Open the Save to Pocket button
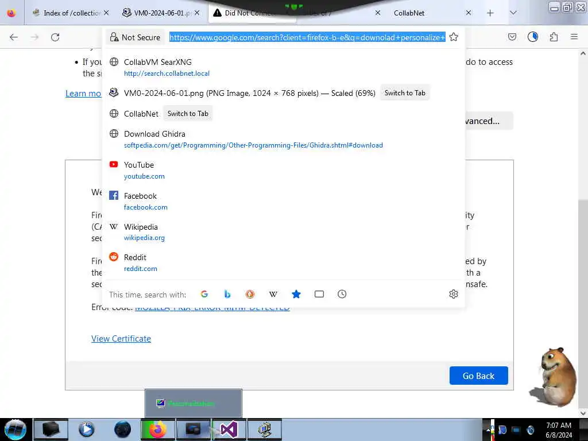This screenshot has height=441, width=588. click(512, 37)
